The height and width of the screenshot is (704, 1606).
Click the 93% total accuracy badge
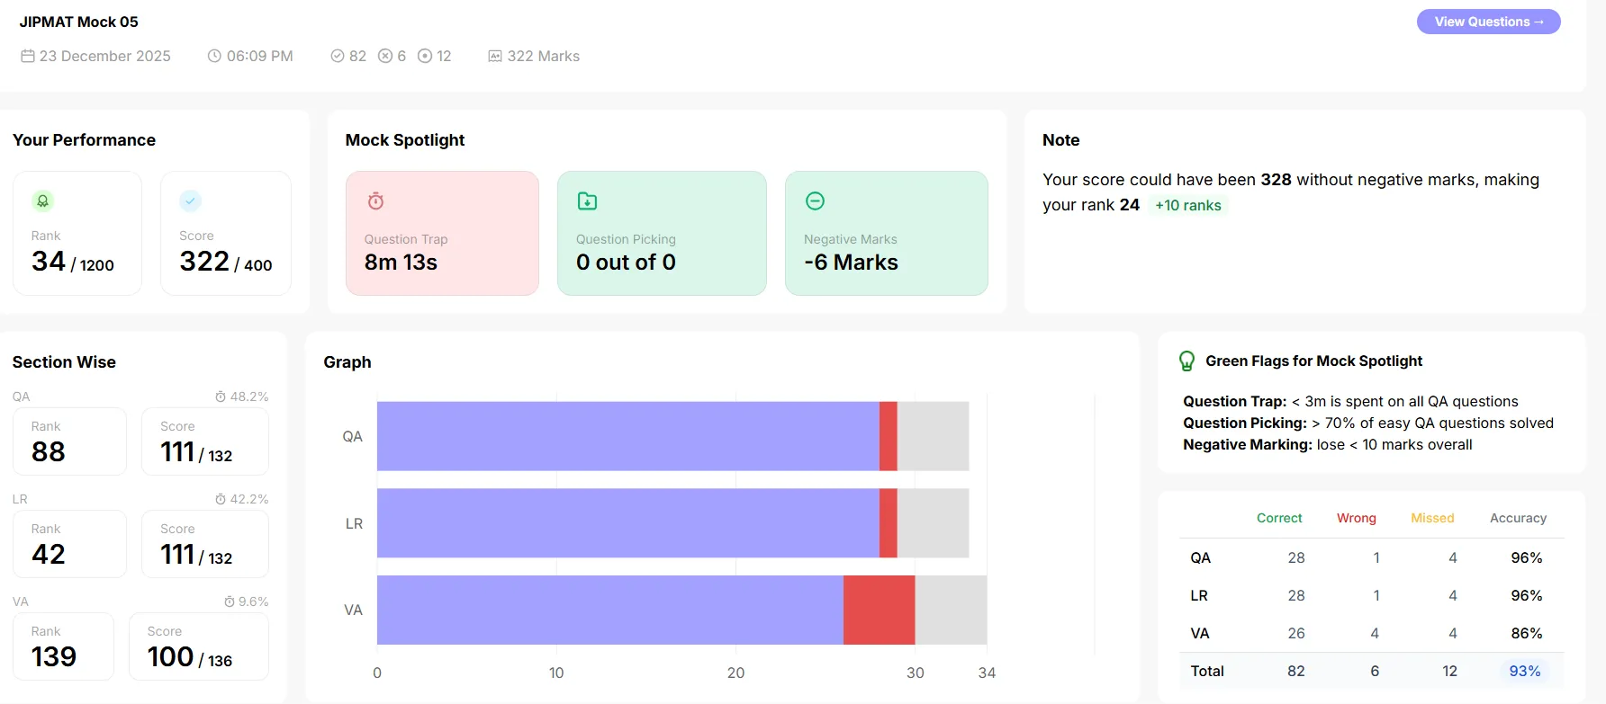tap(1524, 671)
